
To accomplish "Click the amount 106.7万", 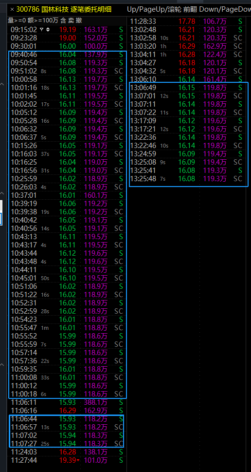I will click(215, 21).
